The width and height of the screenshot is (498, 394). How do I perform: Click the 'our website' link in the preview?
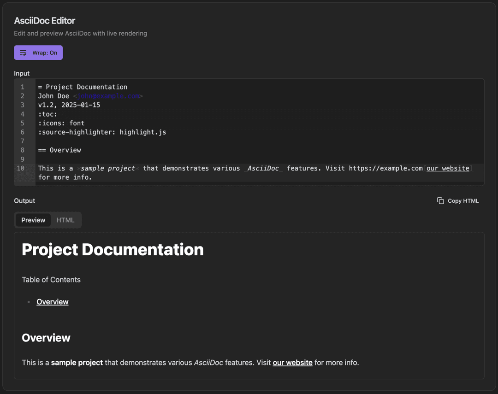click(x=292, y=363)
